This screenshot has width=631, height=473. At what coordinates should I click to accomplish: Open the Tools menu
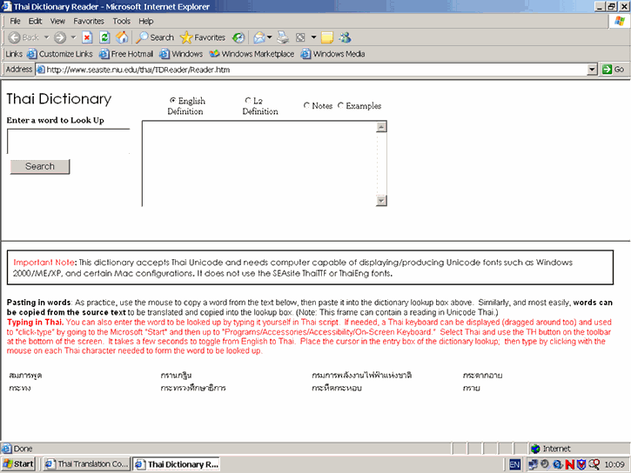pos(121,21)
